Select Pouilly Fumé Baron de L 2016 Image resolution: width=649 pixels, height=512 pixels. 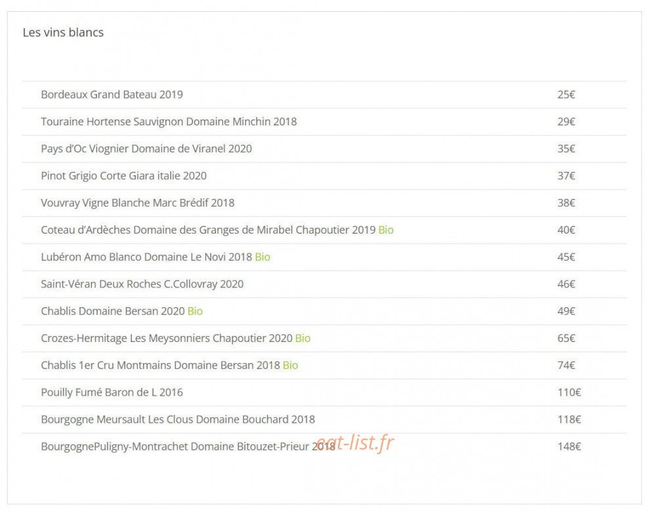pos(324,393)
